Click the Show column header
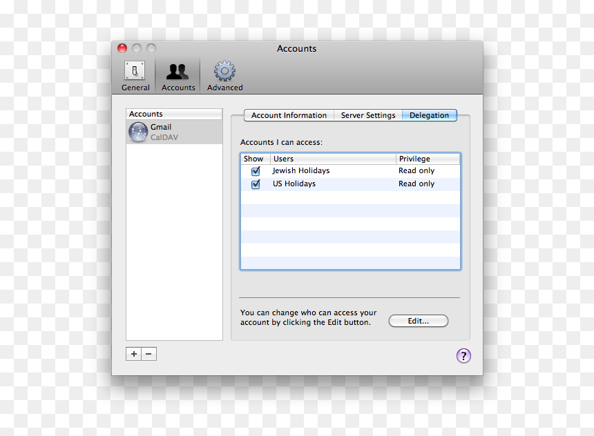The image size is (594, 436). tap(256, 159)
